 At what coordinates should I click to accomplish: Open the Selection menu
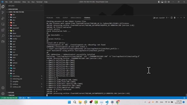[17, 2]
